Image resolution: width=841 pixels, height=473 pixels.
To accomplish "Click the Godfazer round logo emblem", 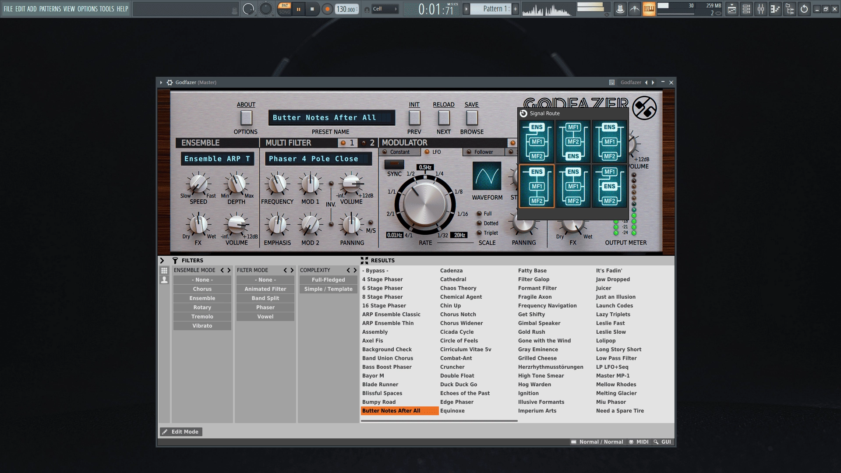I will 644,108.
